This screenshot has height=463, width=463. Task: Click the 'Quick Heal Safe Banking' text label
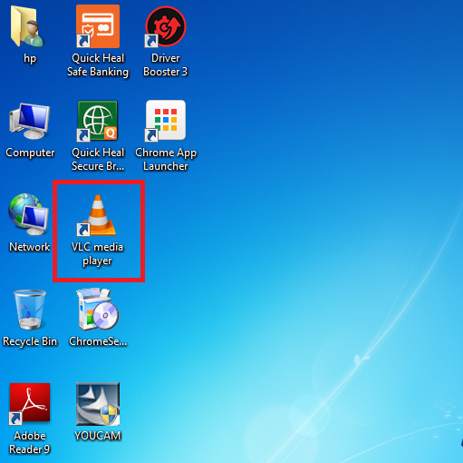pos(98,64)
